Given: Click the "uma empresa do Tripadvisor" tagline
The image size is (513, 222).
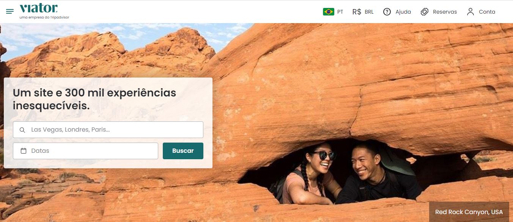Looking at the screenshot, I should tap(44, 17).
